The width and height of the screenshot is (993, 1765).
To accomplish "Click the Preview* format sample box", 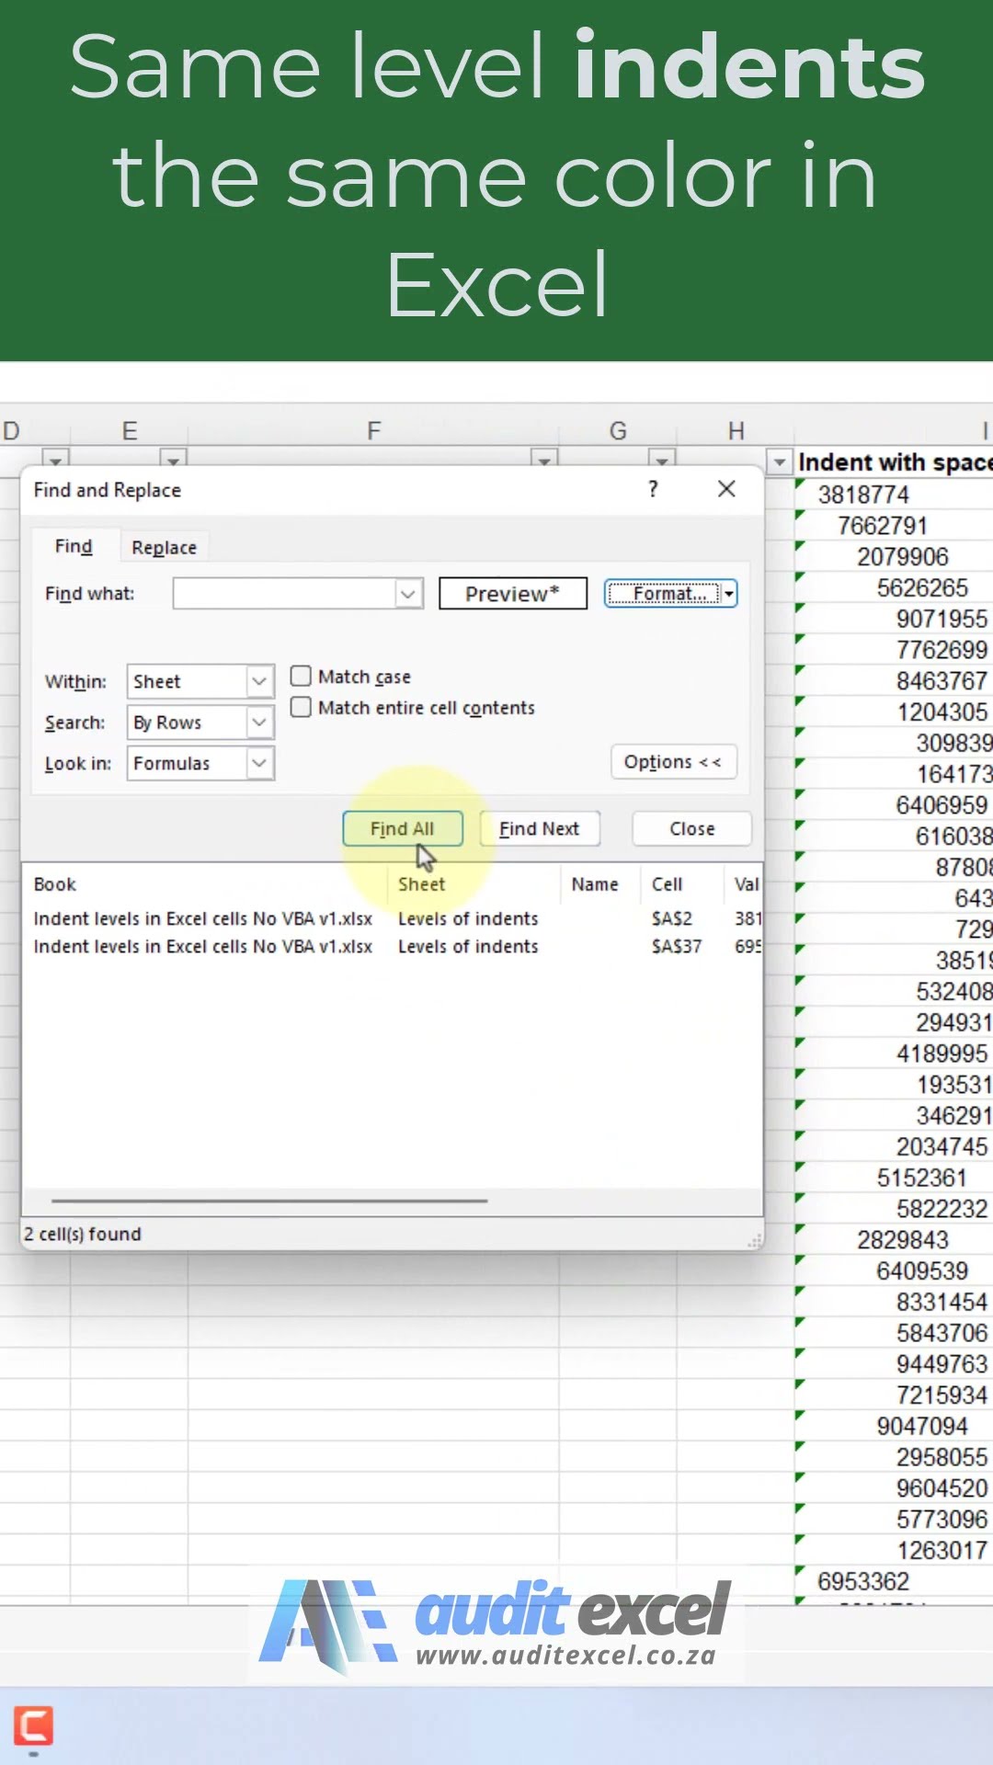I will tap(513, 594).
